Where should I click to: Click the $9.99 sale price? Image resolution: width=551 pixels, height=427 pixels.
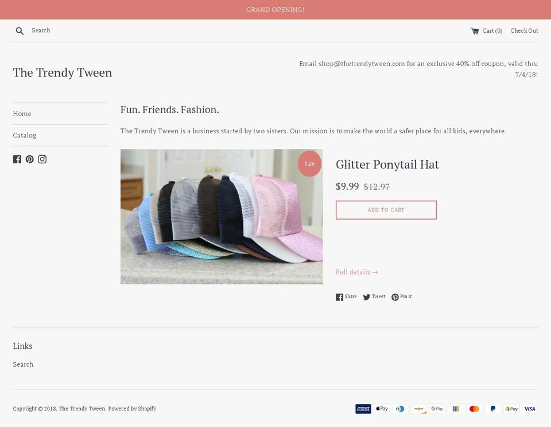coord(347,186)
